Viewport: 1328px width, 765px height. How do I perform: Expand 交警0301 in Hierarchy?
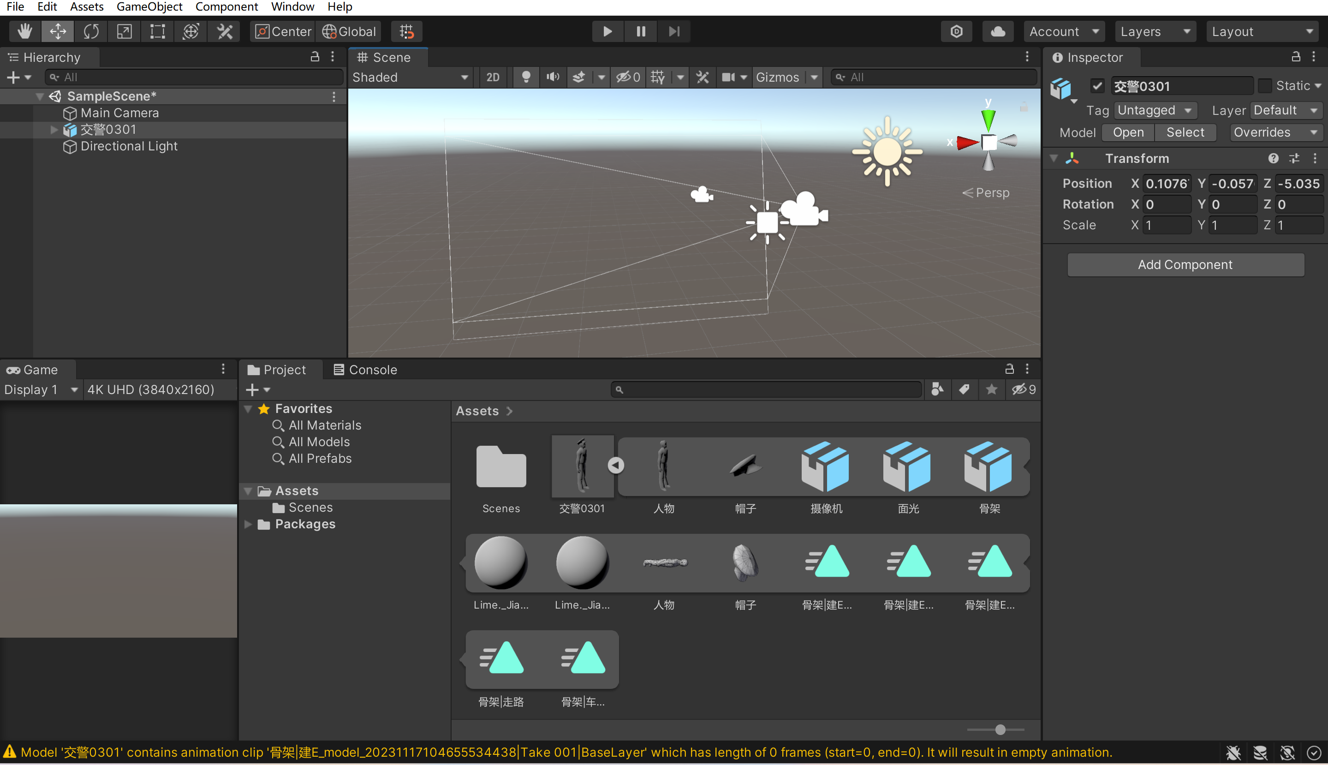[x=54, y=130]
